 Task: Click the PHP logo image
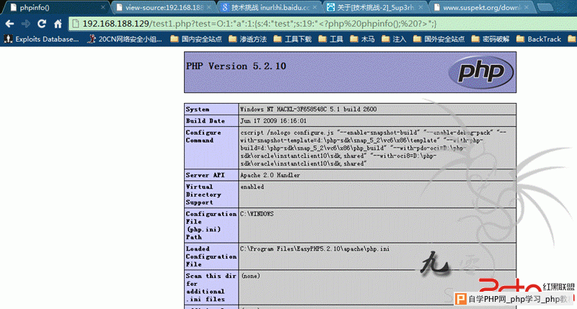(x=480, y=72)
